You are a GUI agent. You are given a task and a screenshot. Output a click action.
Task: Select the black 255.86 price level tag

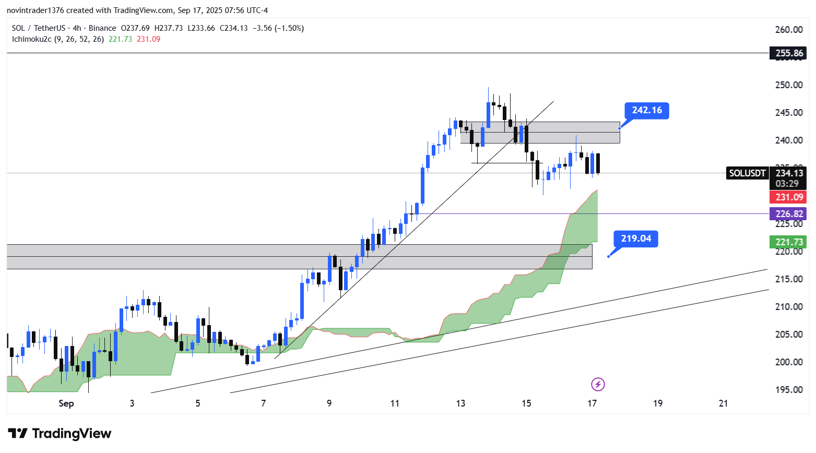pos(788,53)
